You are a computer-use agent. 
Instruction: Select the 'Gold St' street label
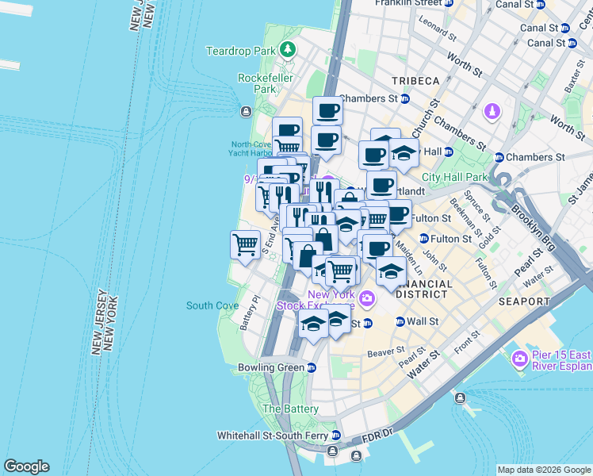[x=490, y=238]
